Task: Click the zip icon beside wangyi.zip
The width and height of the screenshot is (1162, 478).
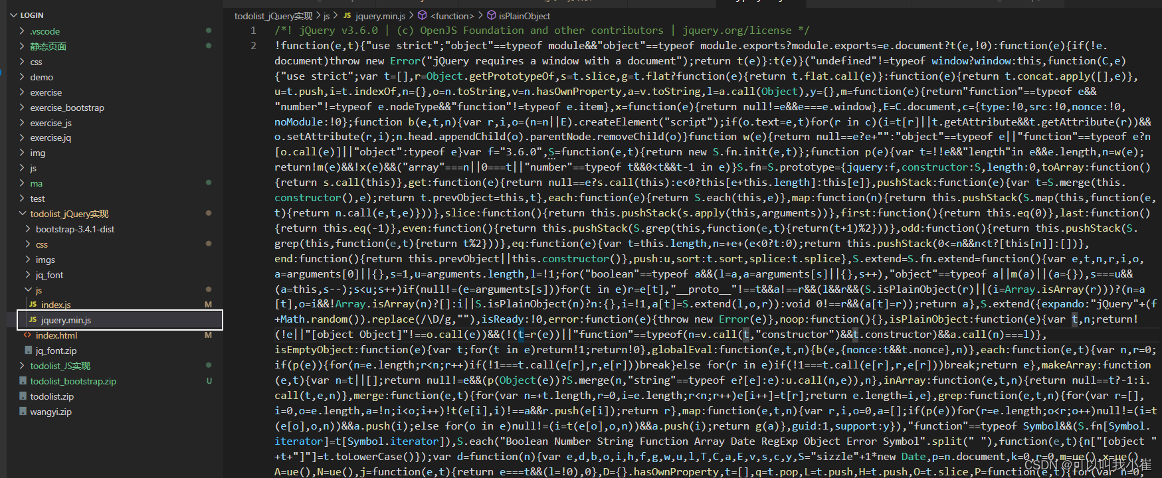Action: [23, 411]
